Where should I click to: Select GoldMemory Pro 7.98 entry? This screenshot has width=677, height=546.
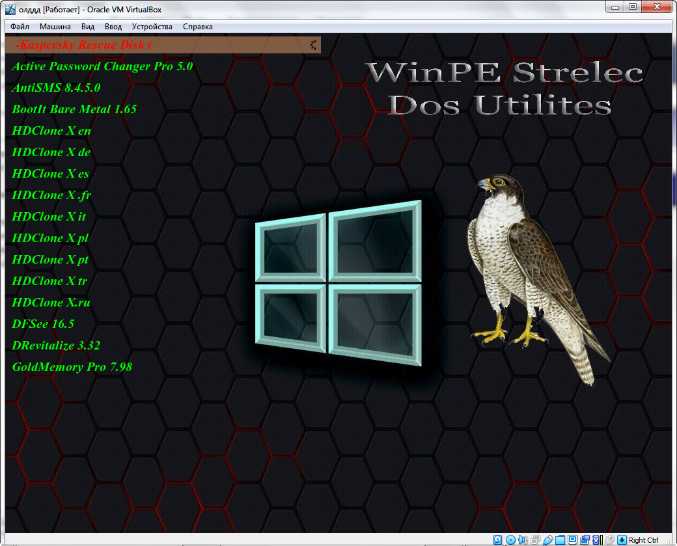click(x=72, y=367)
